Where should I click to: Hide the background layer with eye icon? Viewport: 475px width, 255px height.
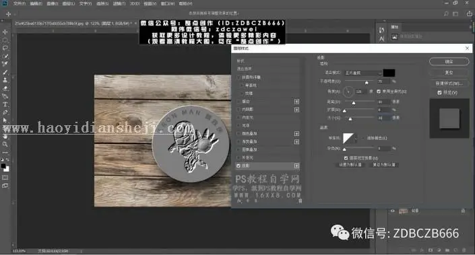[x=393, y=211]
